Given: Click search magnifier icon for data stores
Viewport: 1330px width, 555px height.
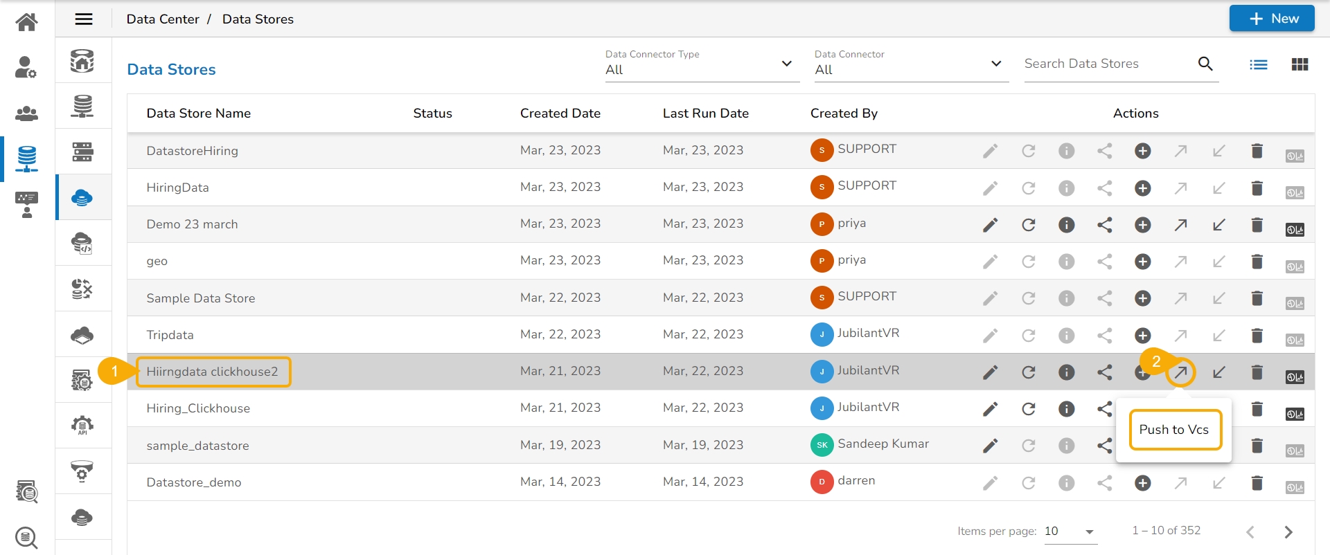Looking at the screenshot, I should pos(1205,64).
